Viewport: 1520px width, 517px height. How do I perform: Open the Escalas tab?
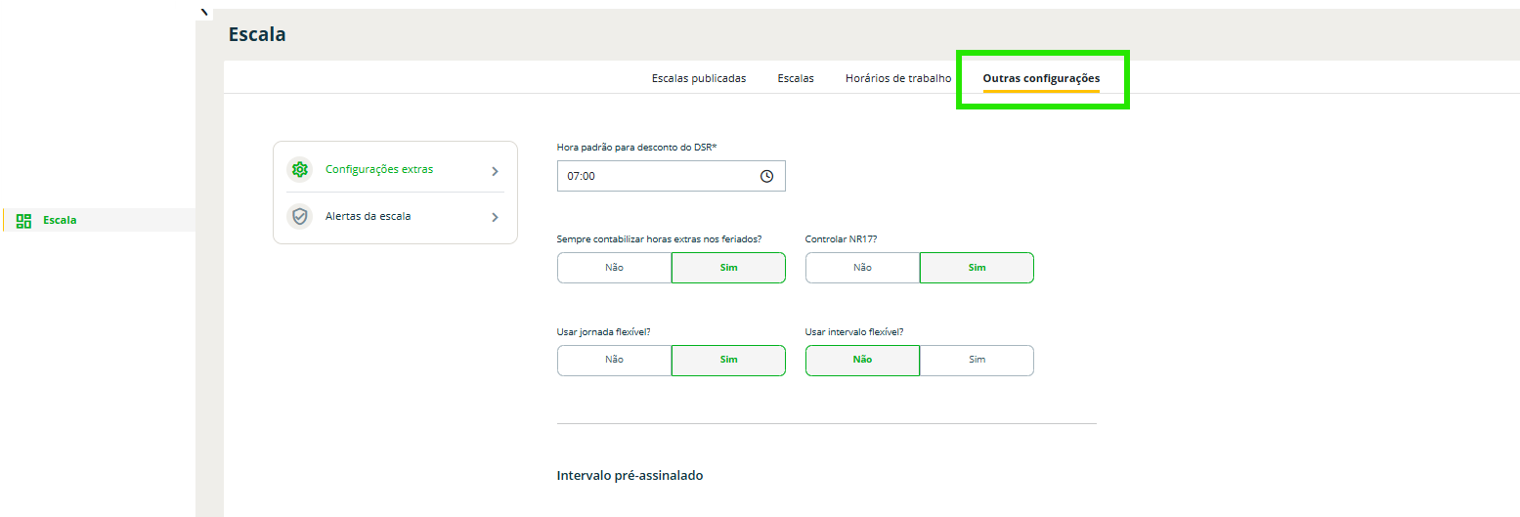tap(796, 78)
